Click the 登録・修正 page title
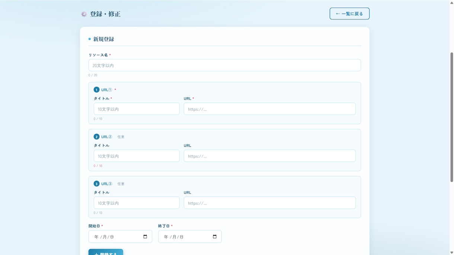This screenshot has width=454, height=255. point(105,14)
